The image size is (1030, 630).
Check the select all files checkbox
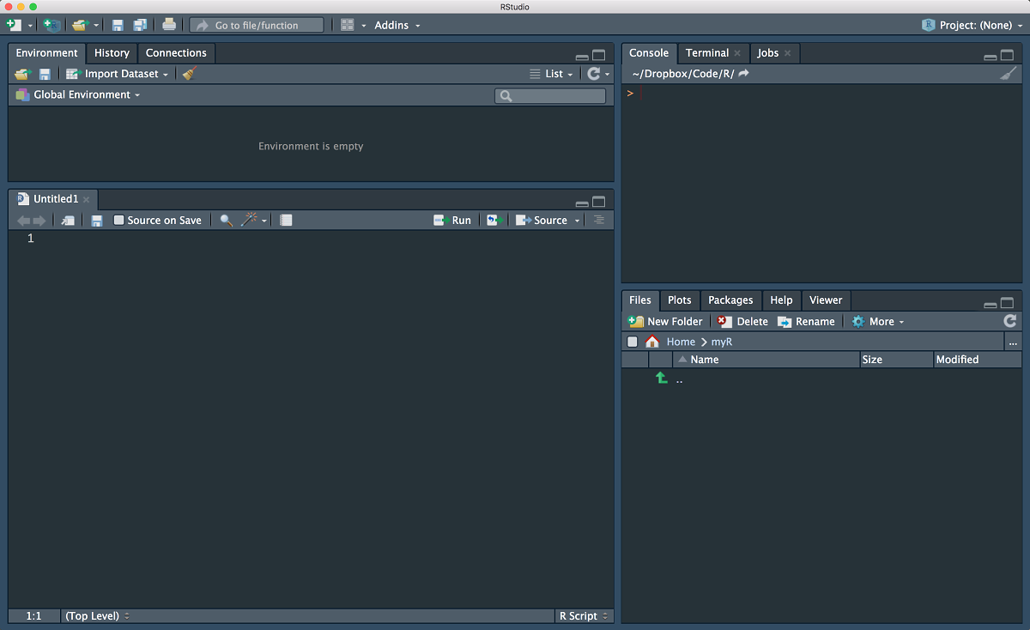pyautogui.click(x=633, y=342)
